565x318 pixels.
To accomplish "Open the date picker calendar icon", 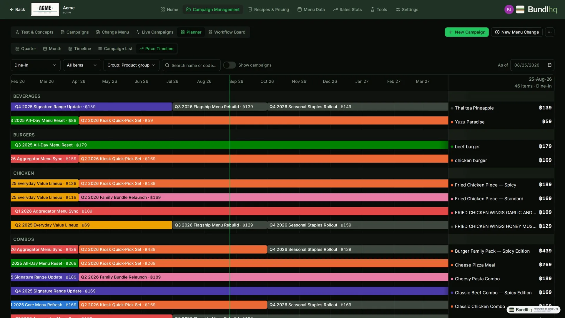I will tap(549, 65).
